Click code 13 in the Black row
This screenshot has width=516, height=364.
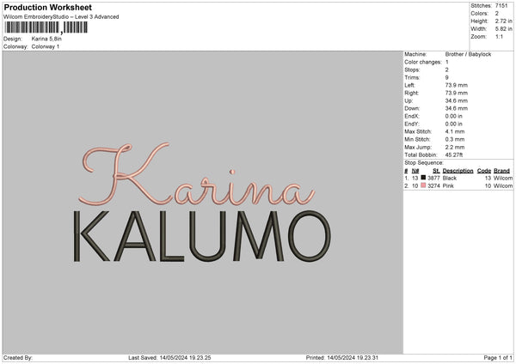point(488,178)
